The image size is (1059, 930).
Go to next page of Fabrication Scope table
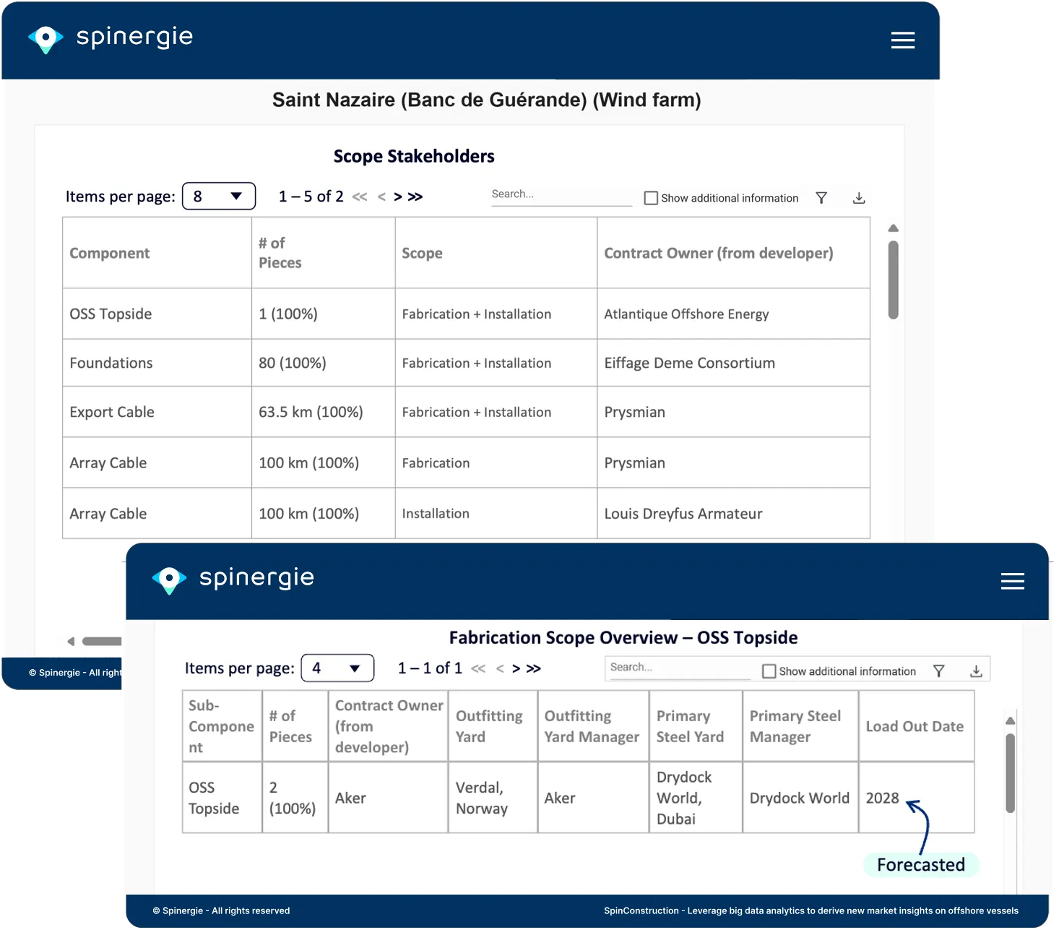coord(516,668)
